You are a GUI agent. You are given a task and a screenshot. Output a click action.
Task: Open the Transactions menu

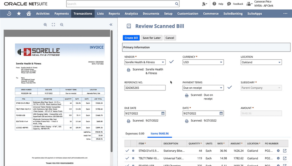pos(83,13)
